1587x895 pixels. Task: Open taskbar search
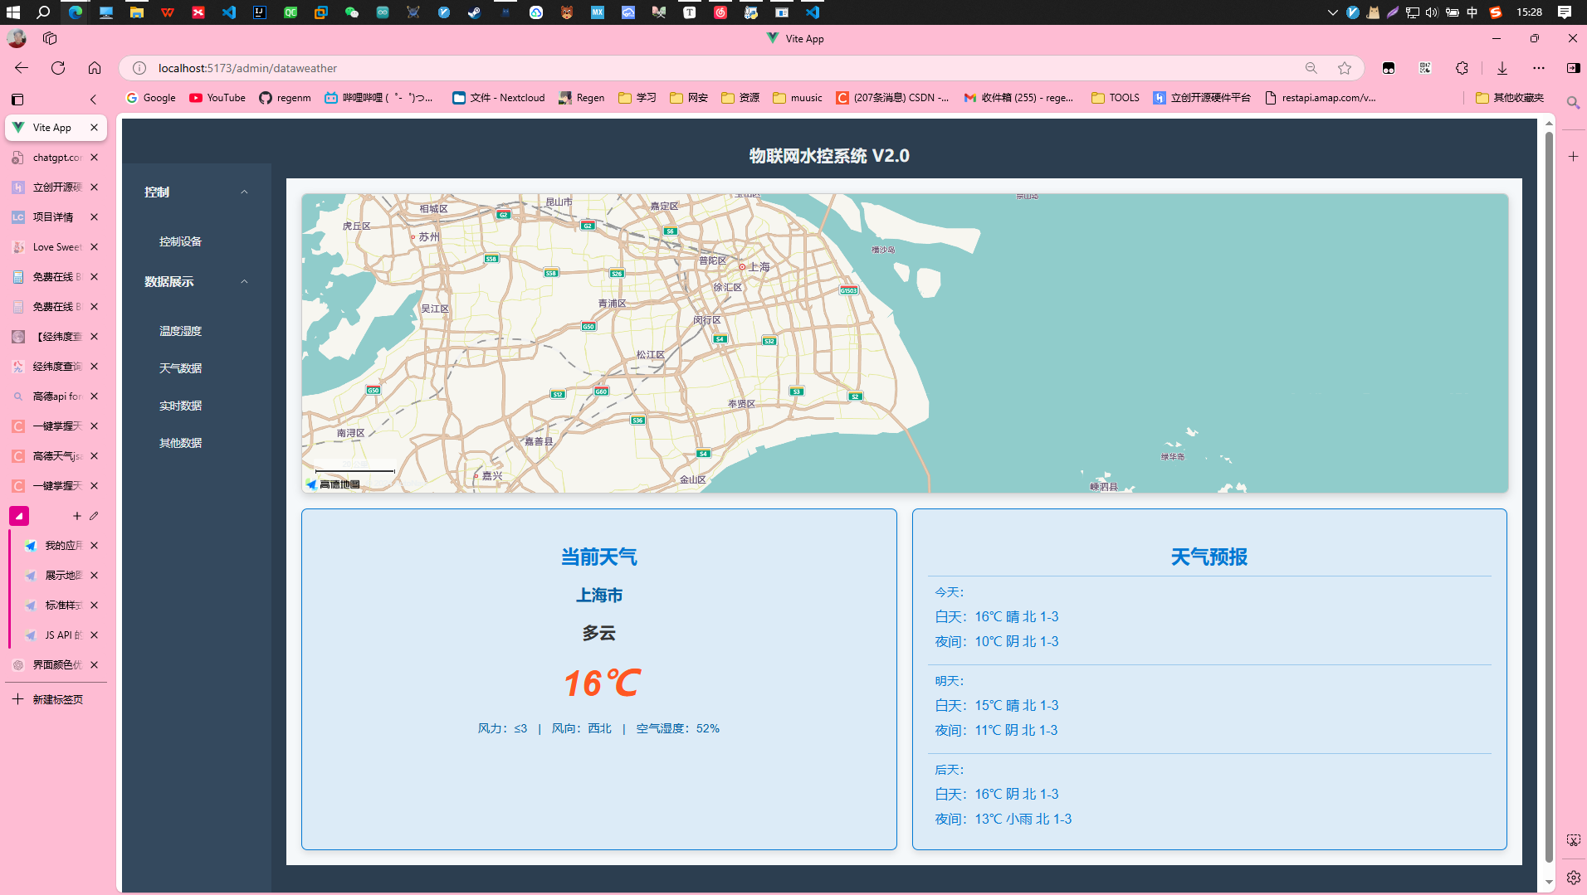43,12
